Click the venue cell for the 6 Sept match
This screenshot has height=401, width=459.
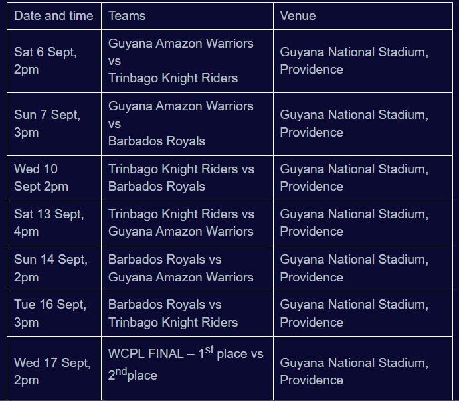pos(363,61)
